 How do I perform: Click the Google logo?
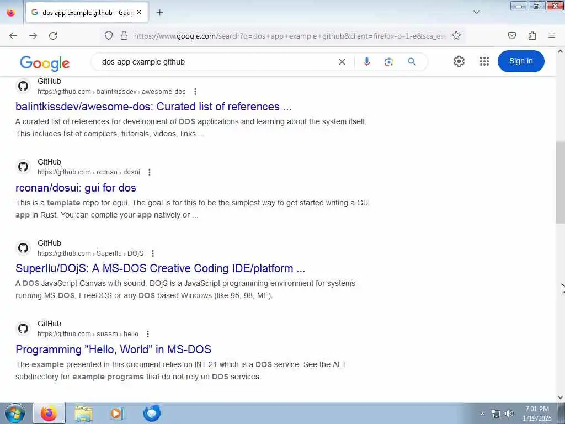pyautogui.click(x=45, y=63)
